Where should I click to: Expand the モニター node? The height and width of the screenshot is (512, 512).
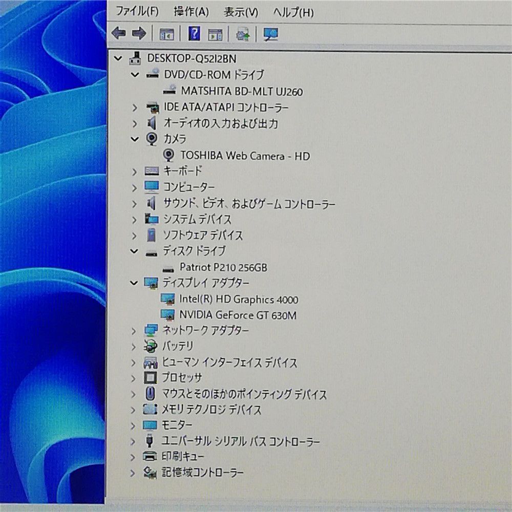point(133,425)
